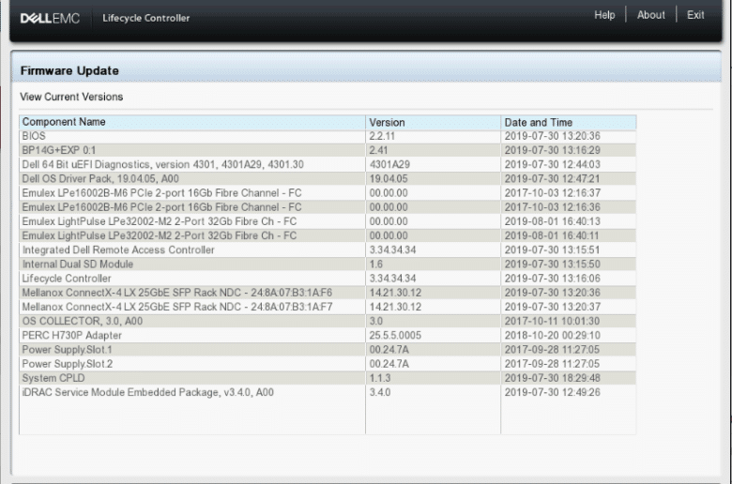This screenshot has height=484, width=732.
Task: Click the Date and Time column header
Action: [x=569, y=122]
